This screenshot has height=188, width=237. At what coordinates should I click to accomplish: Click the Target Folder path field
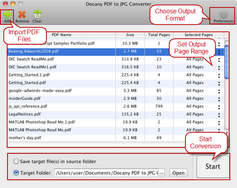tap(106, 173)
